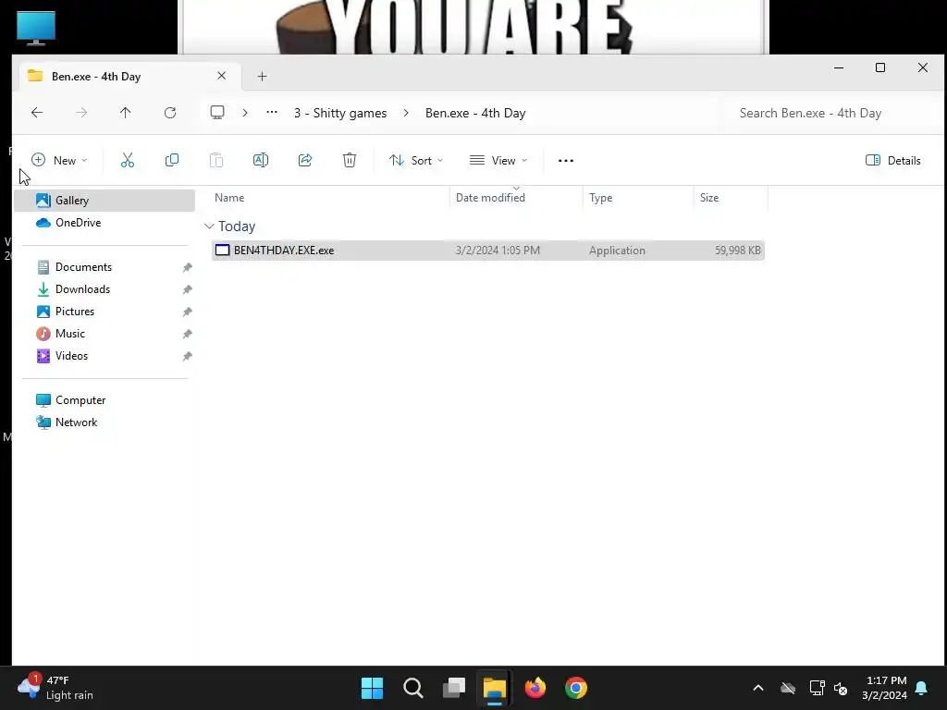Close the Ben.exe - 4th Day tab

tap(222, 76)
